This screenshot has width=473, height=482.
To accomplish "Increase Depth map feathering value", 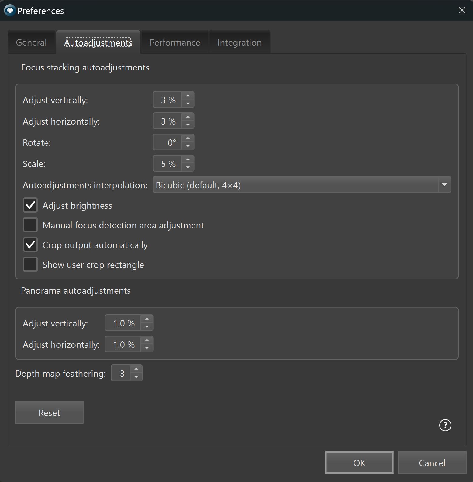I will (x=136, y=369).
